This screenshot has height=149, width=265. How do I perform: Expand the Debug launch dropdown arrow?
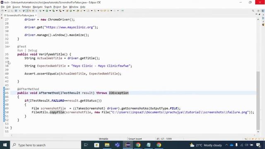43,11
